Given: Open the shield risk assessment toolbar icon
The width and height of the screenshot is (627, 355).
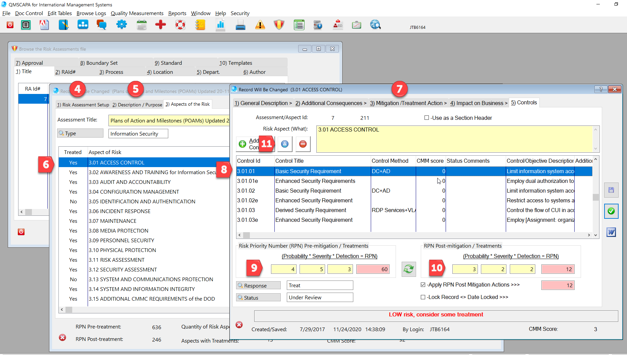Looking at the screenshot, I should click(279, 25).
